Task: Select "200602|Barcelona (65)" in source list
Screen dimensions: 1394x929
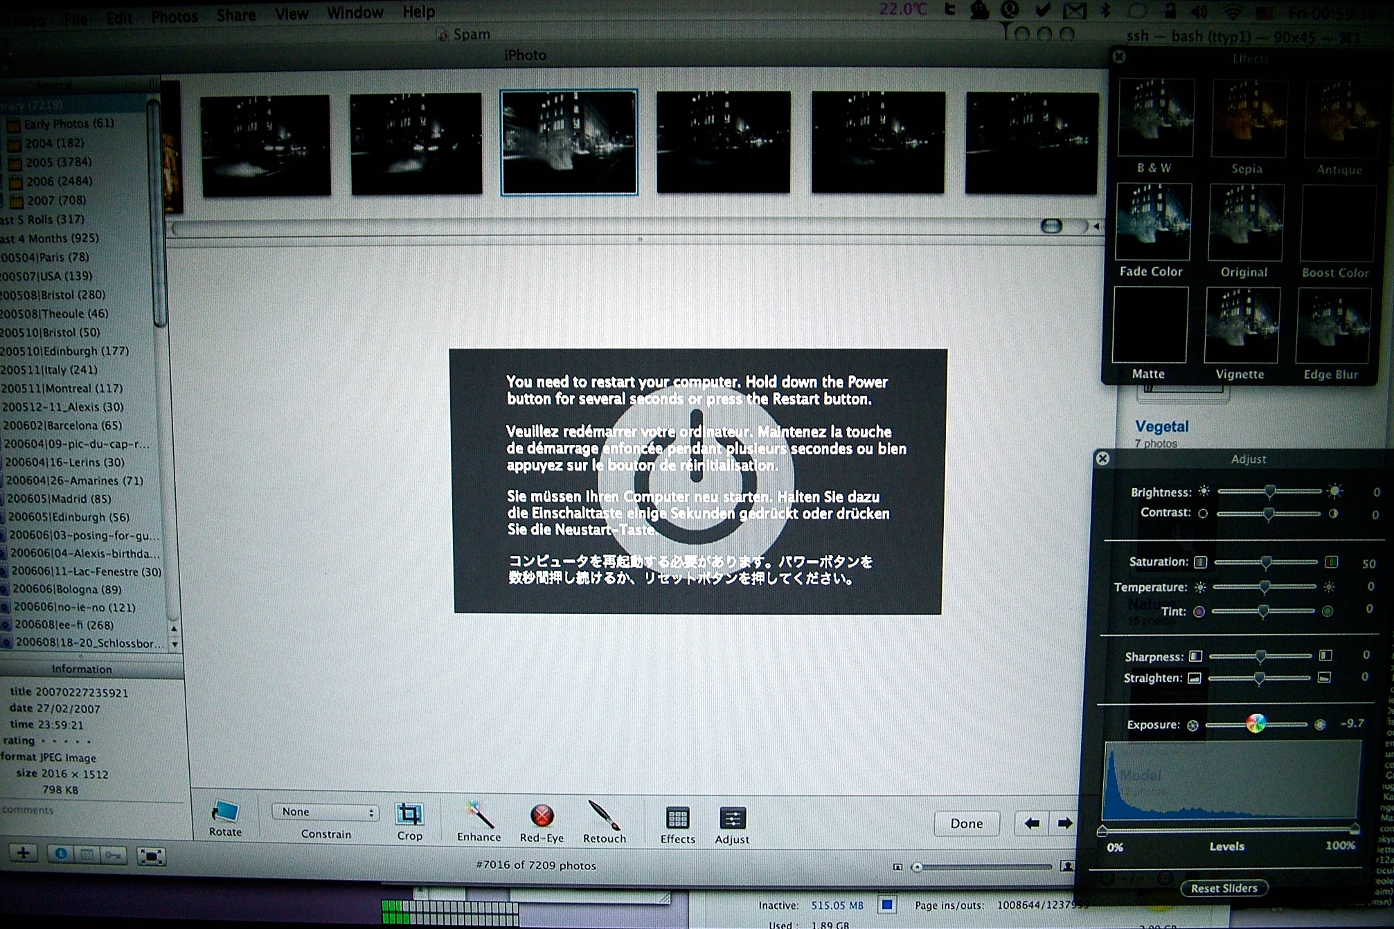Action: (x=62, y=425)
